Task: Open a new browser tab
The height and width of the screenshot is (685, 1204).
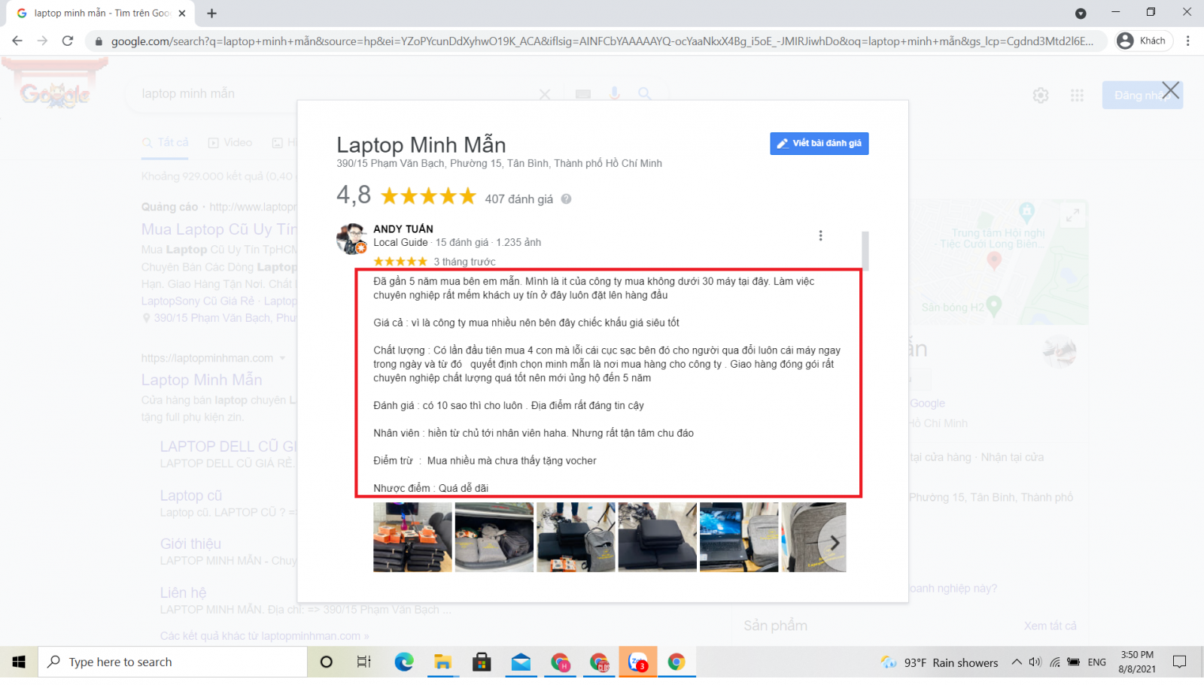Action: [212, 13]
